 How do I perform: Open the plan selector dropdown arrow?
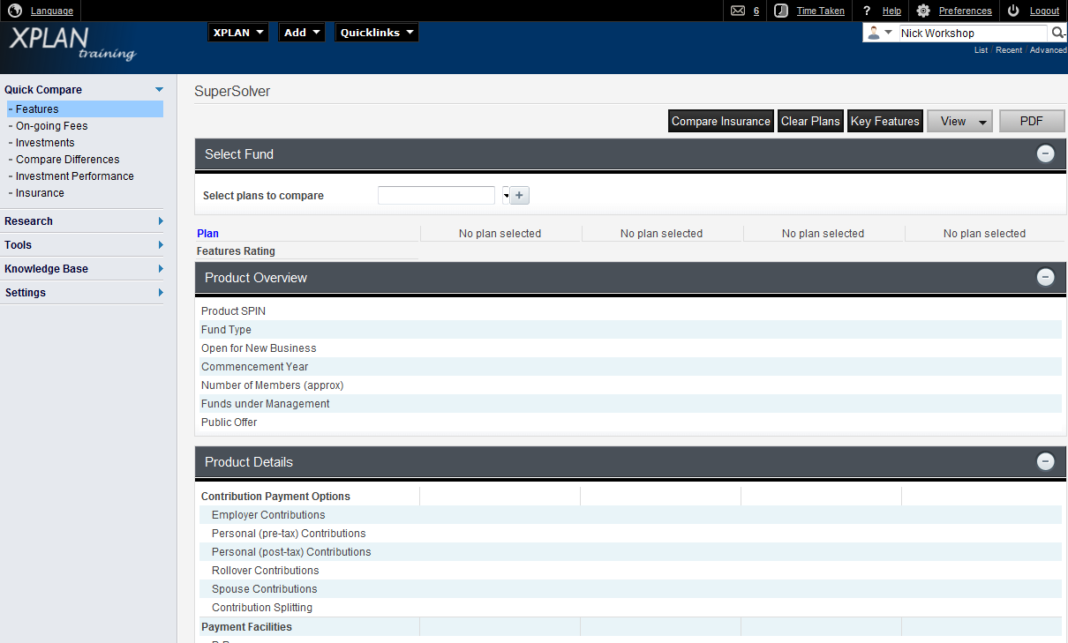[506, 196]
